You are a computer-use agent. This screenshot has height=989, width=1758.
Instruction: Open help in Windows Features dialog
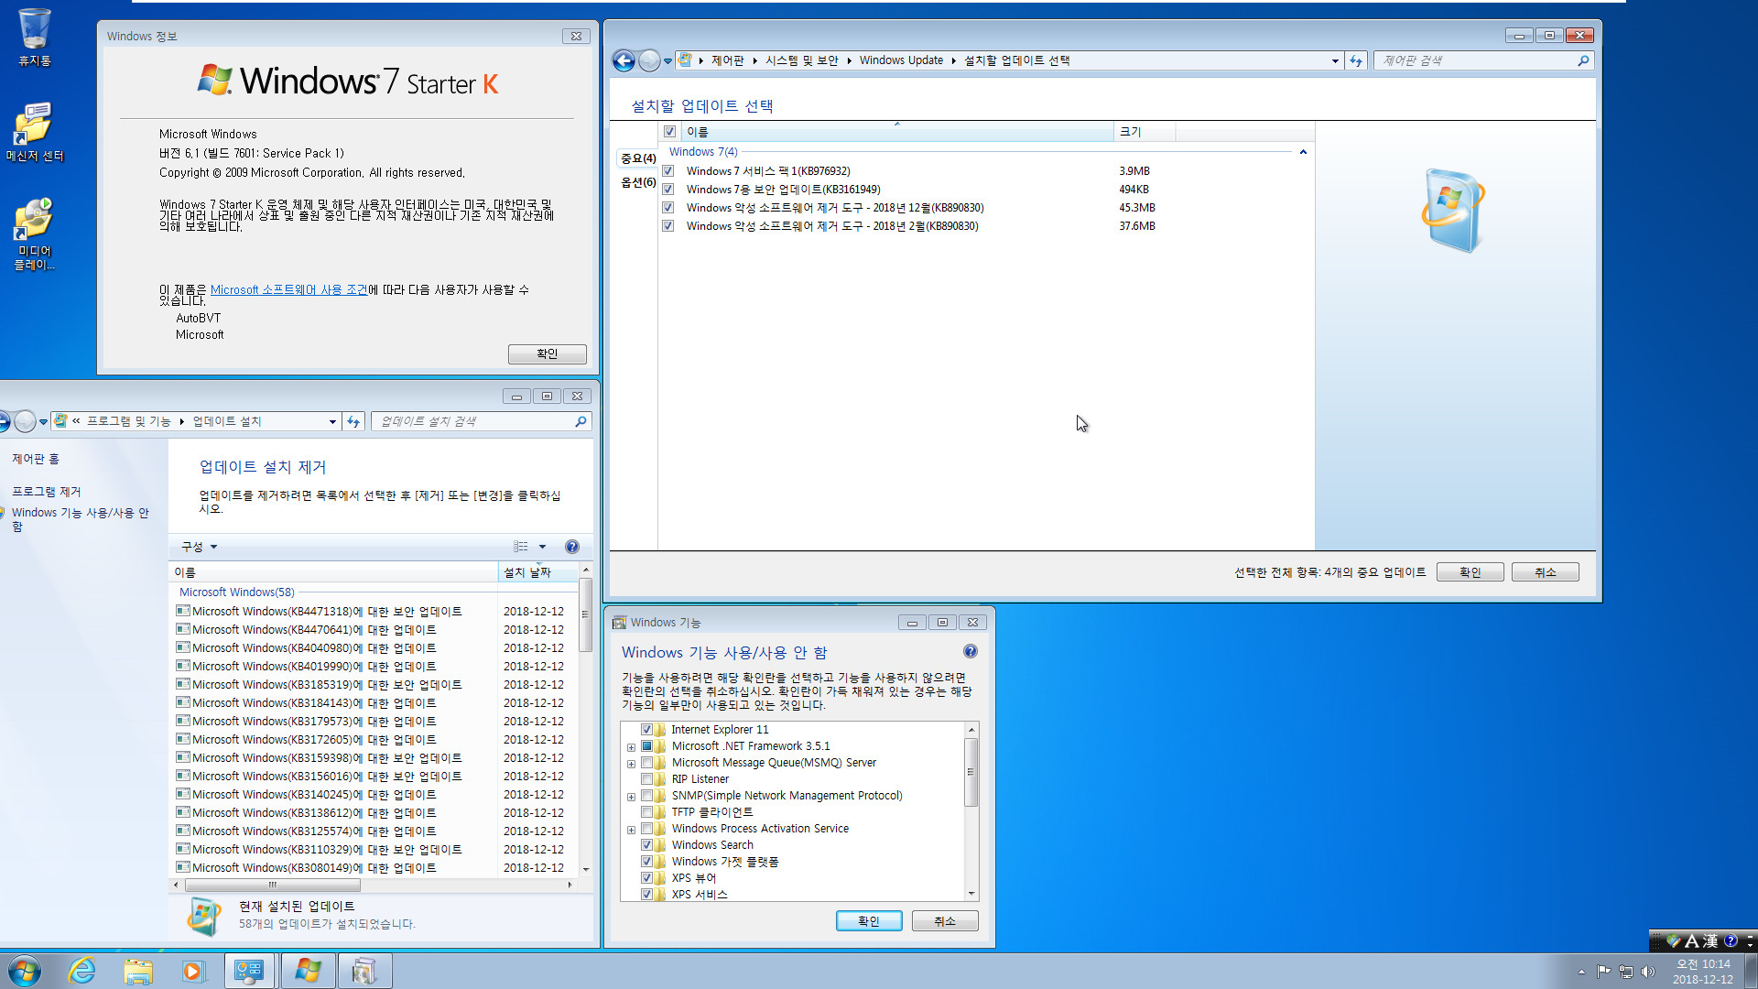[x=971, y=651]
